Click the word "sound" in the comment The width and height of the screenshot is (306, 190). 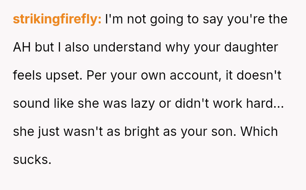[31, 104]
